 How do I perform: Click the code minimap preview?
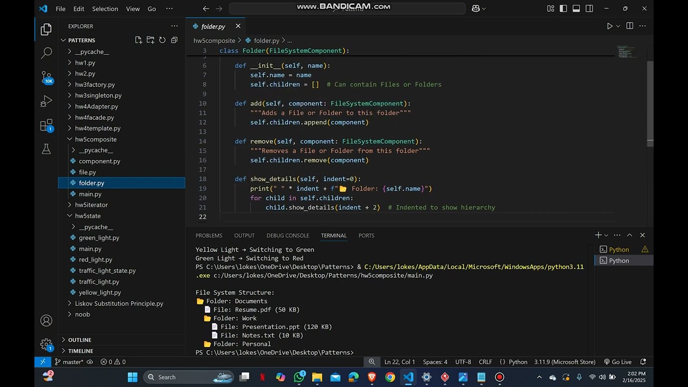[x=626, y=52]
